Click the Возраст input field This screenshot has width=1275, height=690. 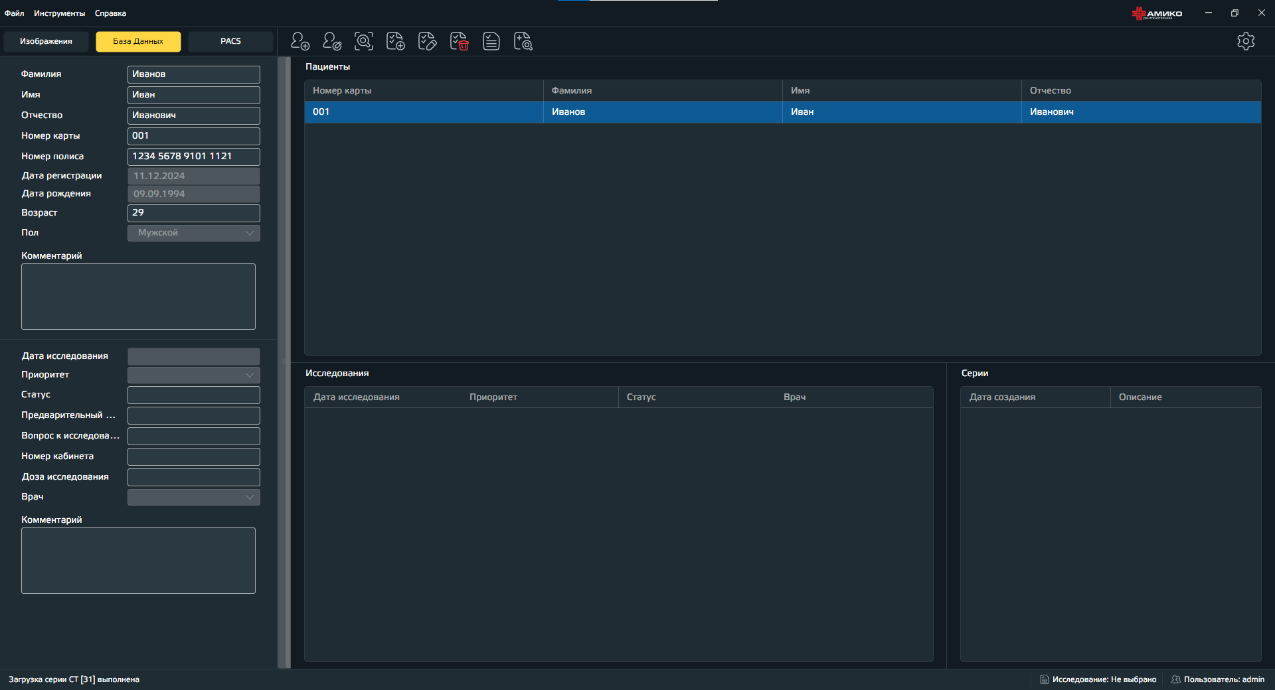pos(194,213)
